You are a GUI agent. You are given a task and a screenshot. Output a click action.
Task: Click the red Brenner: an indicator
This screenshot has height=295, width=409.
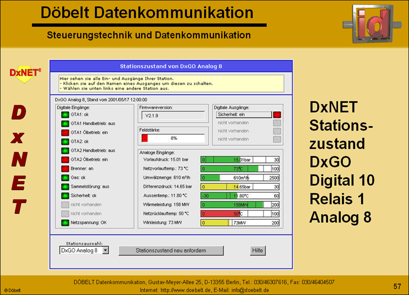pyautogui.click(x=64, y=168)
